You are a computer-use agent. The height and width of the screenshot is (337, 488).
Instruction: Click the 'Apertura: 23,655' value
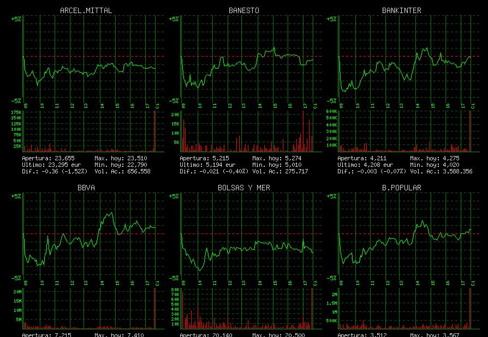pyautogui.click(x=48, y=159)
